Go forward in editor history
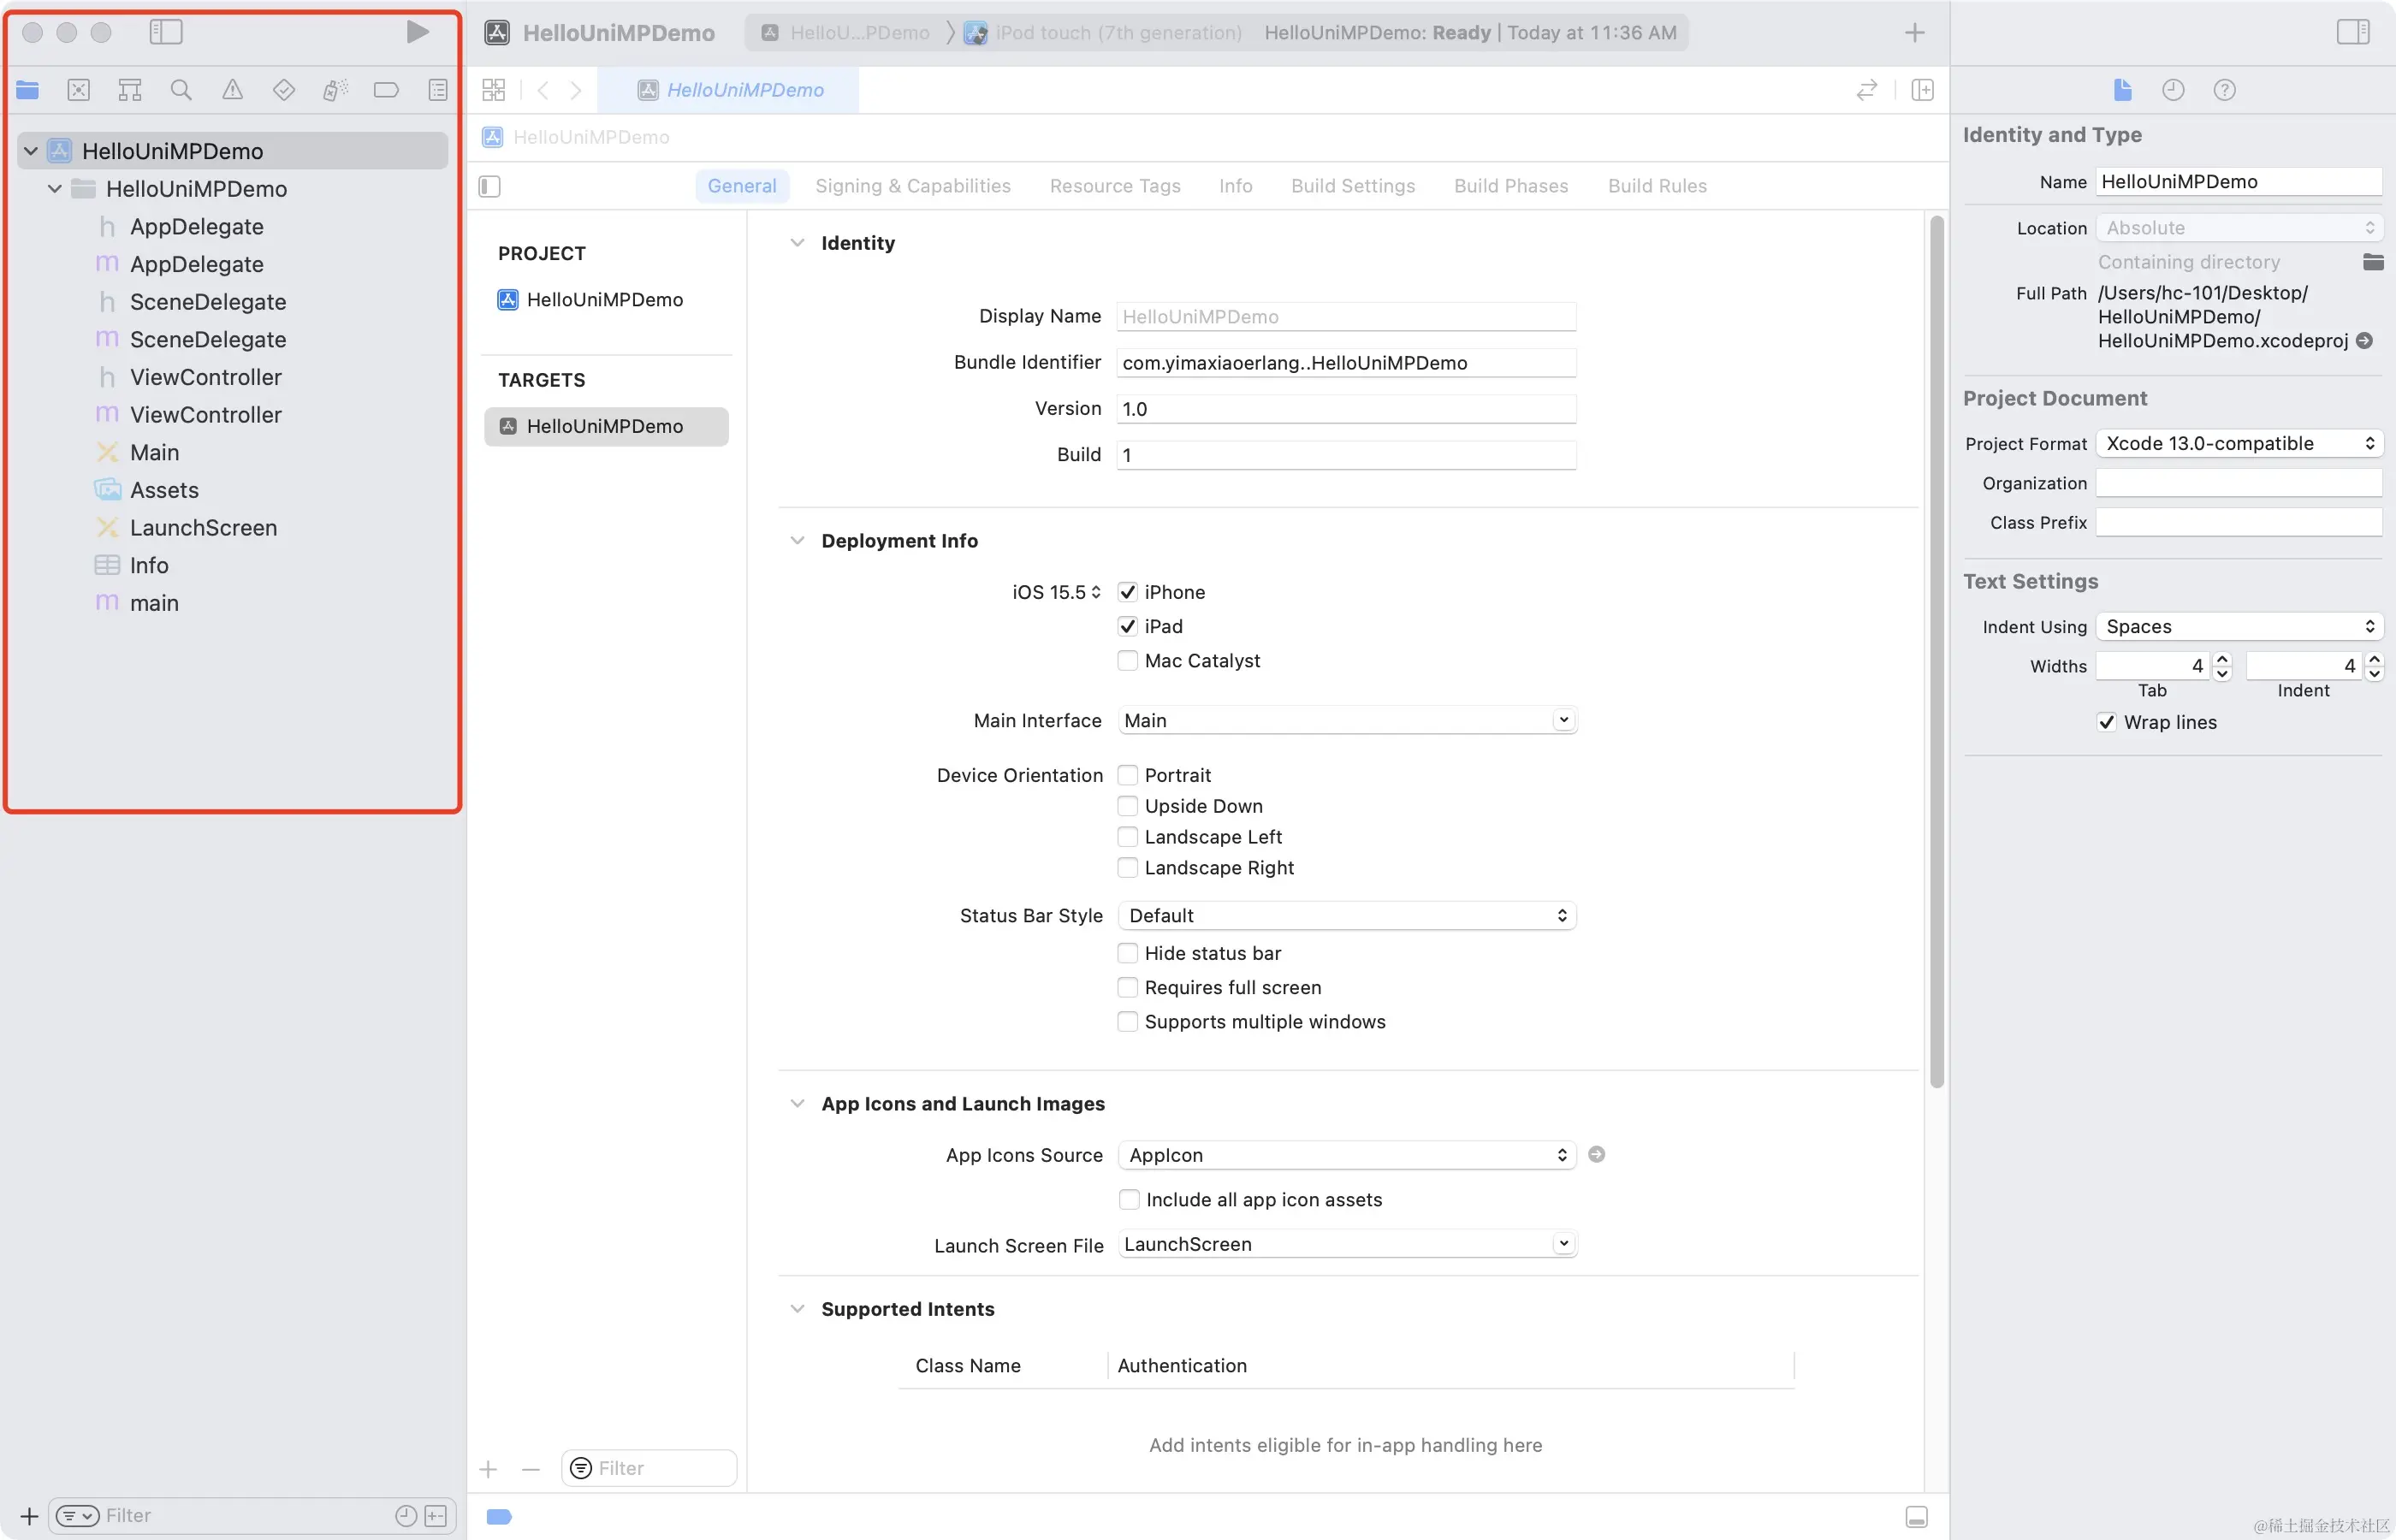This screenshot has width=2396, height=1540. 576,90
